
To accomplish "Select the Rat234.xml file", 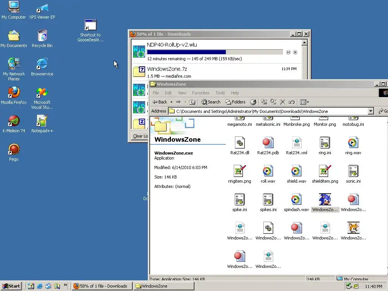I will (x=296, y=146).
